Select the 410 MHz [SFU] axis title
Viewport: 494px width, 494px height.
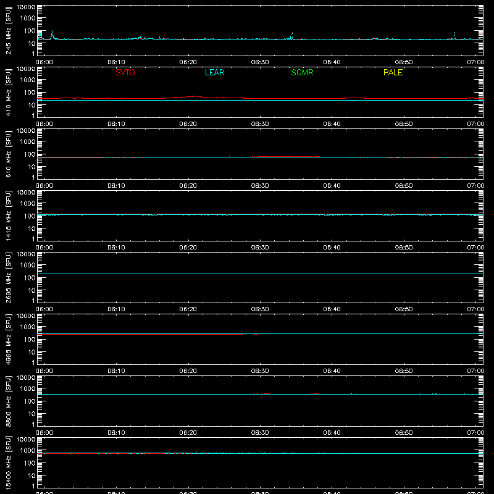8,92
